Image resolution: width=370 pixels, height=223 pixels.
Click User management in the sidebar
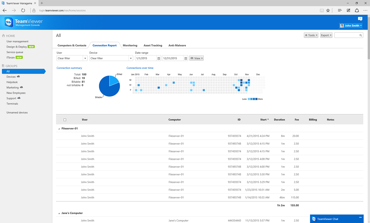[17, 41]
